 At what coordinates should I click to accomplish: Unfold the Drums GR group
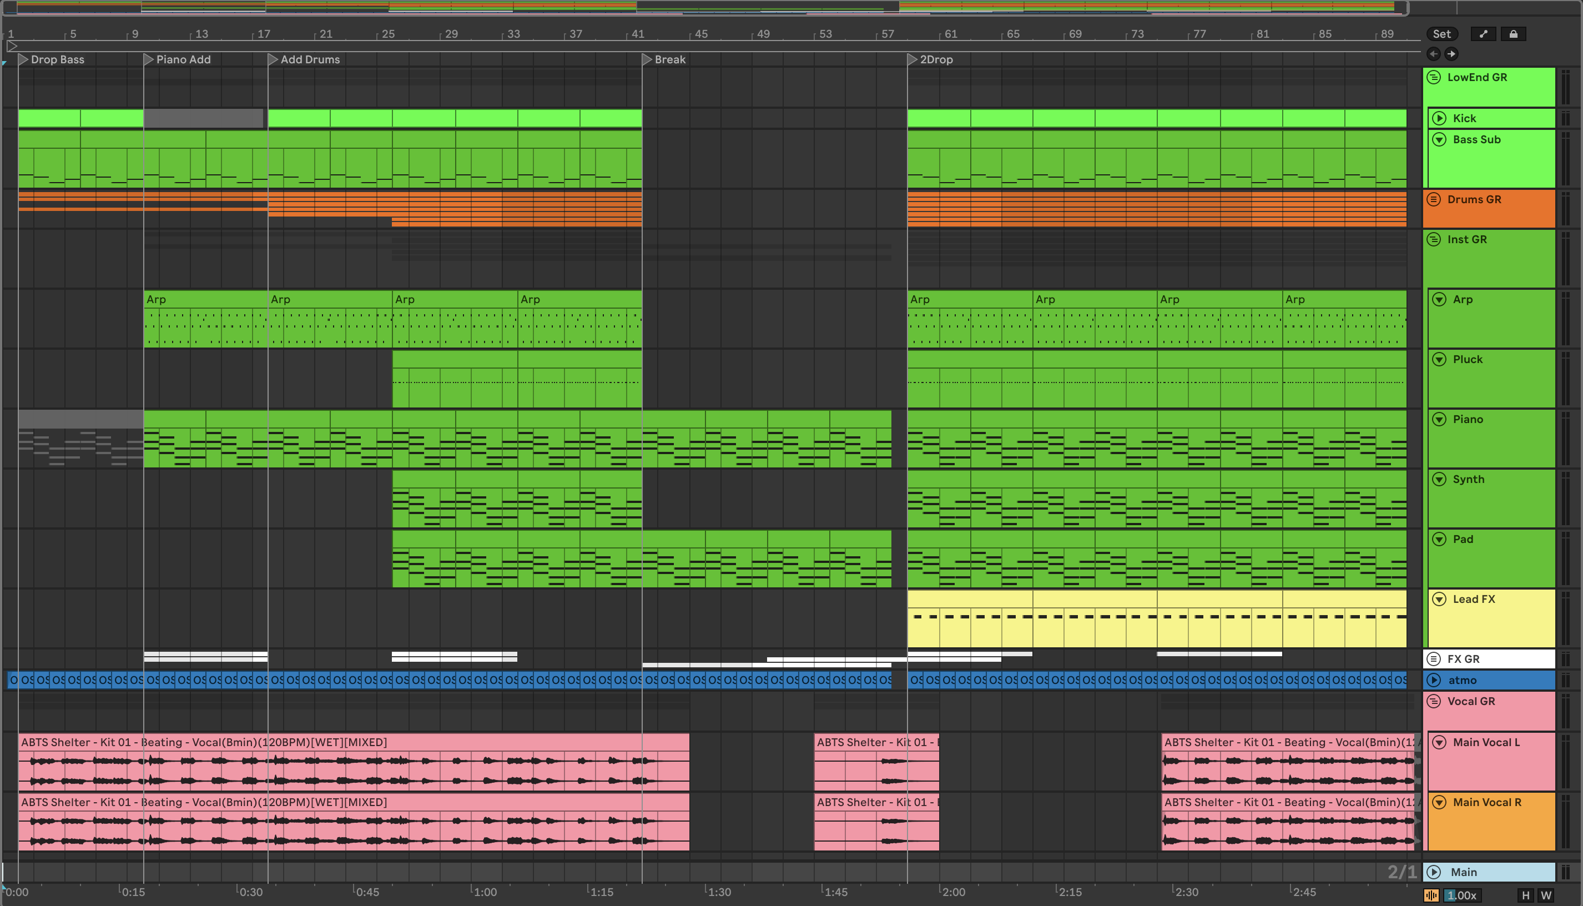1434,199
